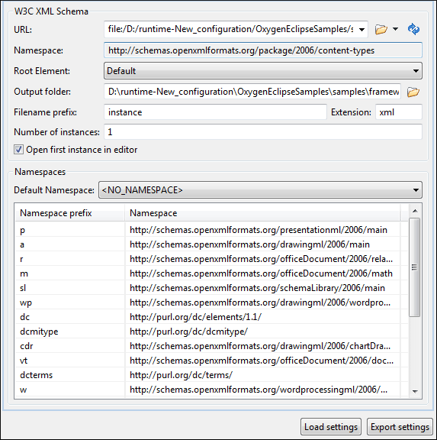The height and width of the screenshot is (440, 437).
Task: Select the wp prefix table row
Action: tap(207, 302)
